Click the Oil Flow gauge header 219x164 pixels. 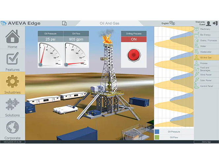coord(76,34)
